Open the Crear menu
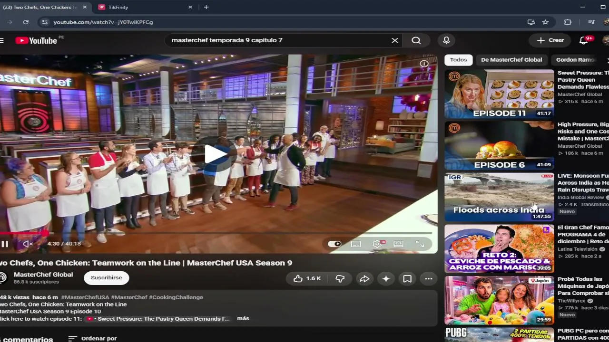This screenshot has height=342, width=609. 550,40
